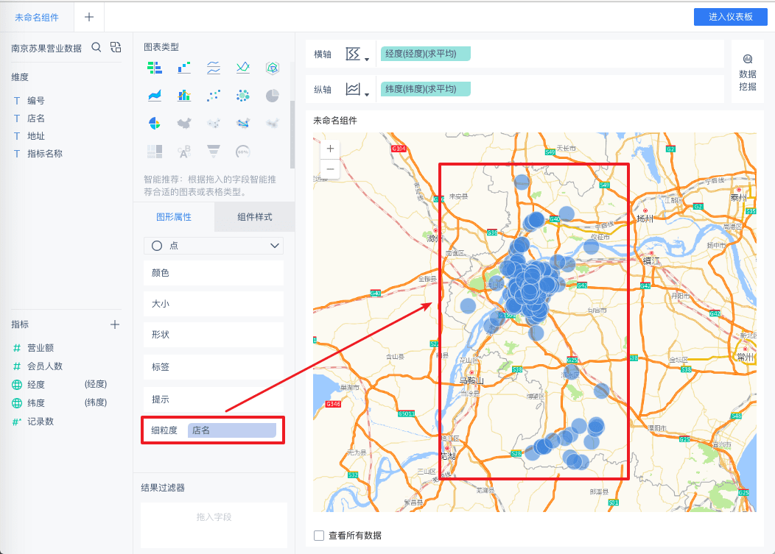Click the 大小 attribute drop box

214,304
